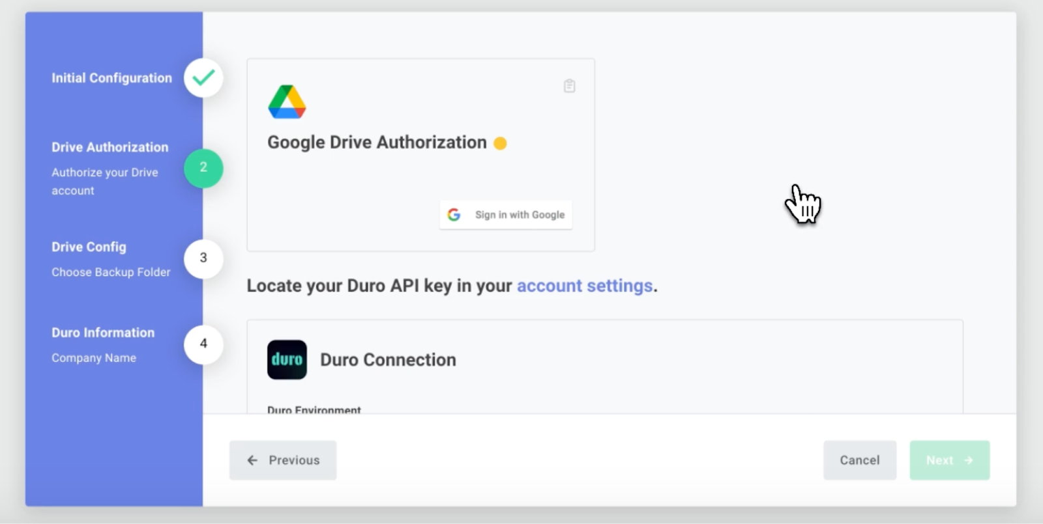This screenshot has width=1043, height=524.
Task: Sign in with Google
Action: [x=506, y=215]
